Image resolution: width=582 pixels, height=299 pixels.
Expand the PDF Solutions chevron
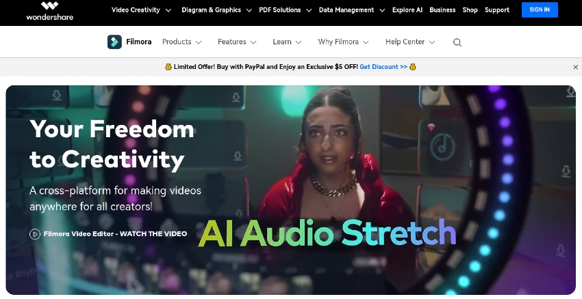coord(308,10)
